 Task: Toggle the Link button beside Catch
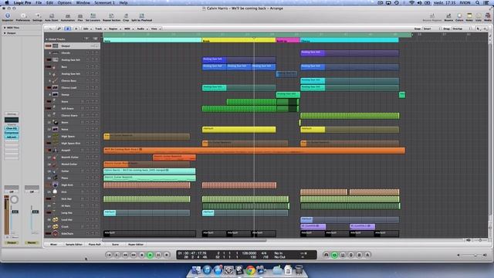[x=59, y=29]
